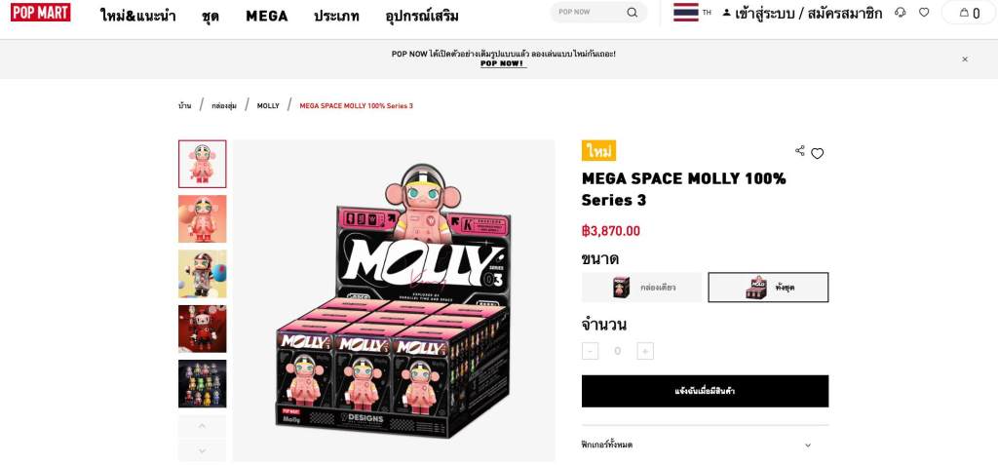This screenshot has height=465, width=998.
Task: Select the whole set size option
Action: 768,288
